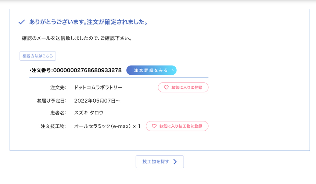Screen dimensions: 316x184
Task: Click the heart icon beside お気に入りに登録
Action: (x=166, y=88)
